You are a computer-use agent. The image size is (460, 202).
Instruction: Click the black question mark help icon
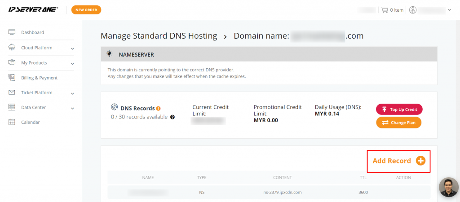click(x=172, y=117)
